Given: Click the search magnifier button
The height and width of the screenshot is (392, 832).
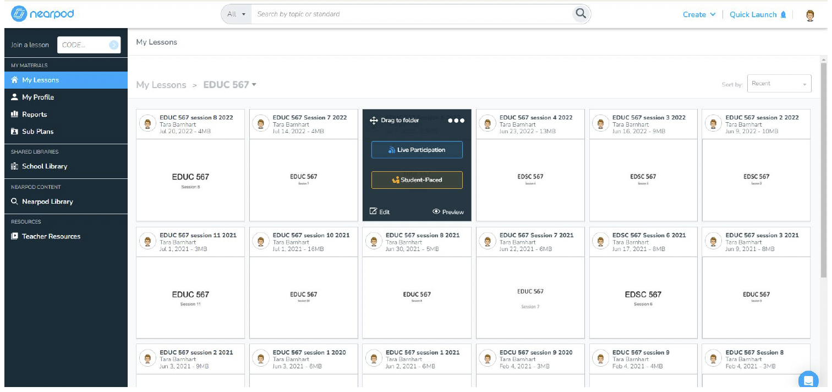Looking at the screenshot, I should [580, 14].
